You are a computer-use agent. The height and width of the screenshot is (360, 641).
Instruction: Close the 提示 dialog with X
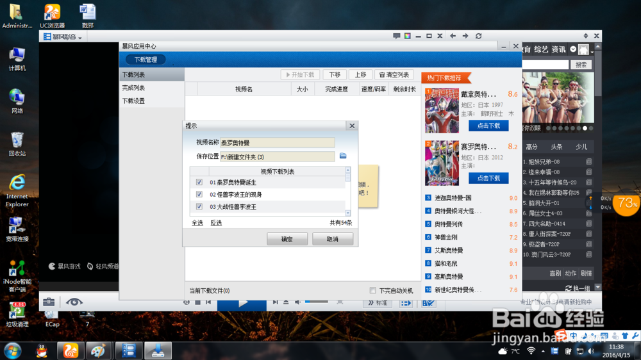[352, 126]
